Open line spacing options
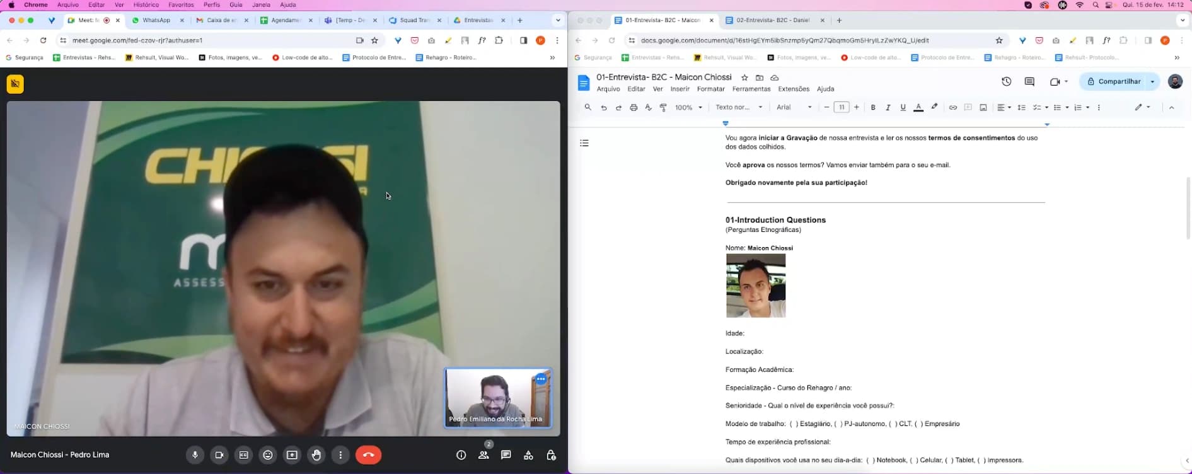The height and width of the screenshot is (474, 1192). 1021,107
